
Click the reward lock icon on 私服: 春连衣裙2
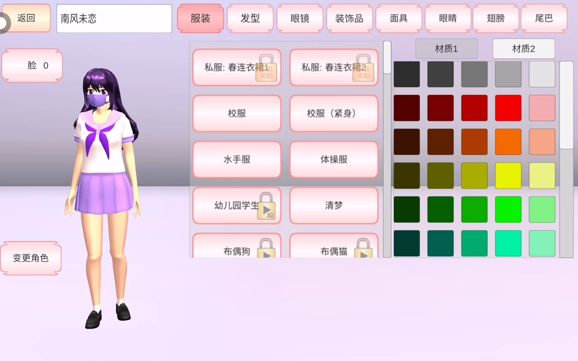point(363,68)
